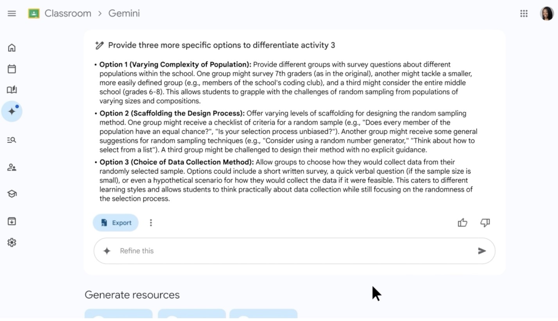
Task: Open the list search sidebar icon
Action: pyautogui.click(x=12, y=140)
